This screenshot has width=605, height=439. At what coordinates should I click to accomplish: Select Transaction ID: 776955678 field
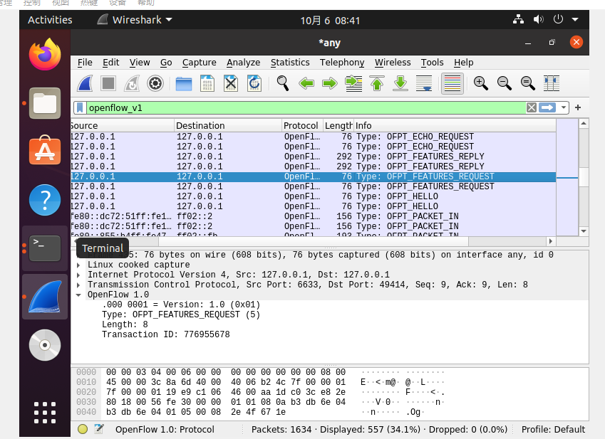point(166,334)
